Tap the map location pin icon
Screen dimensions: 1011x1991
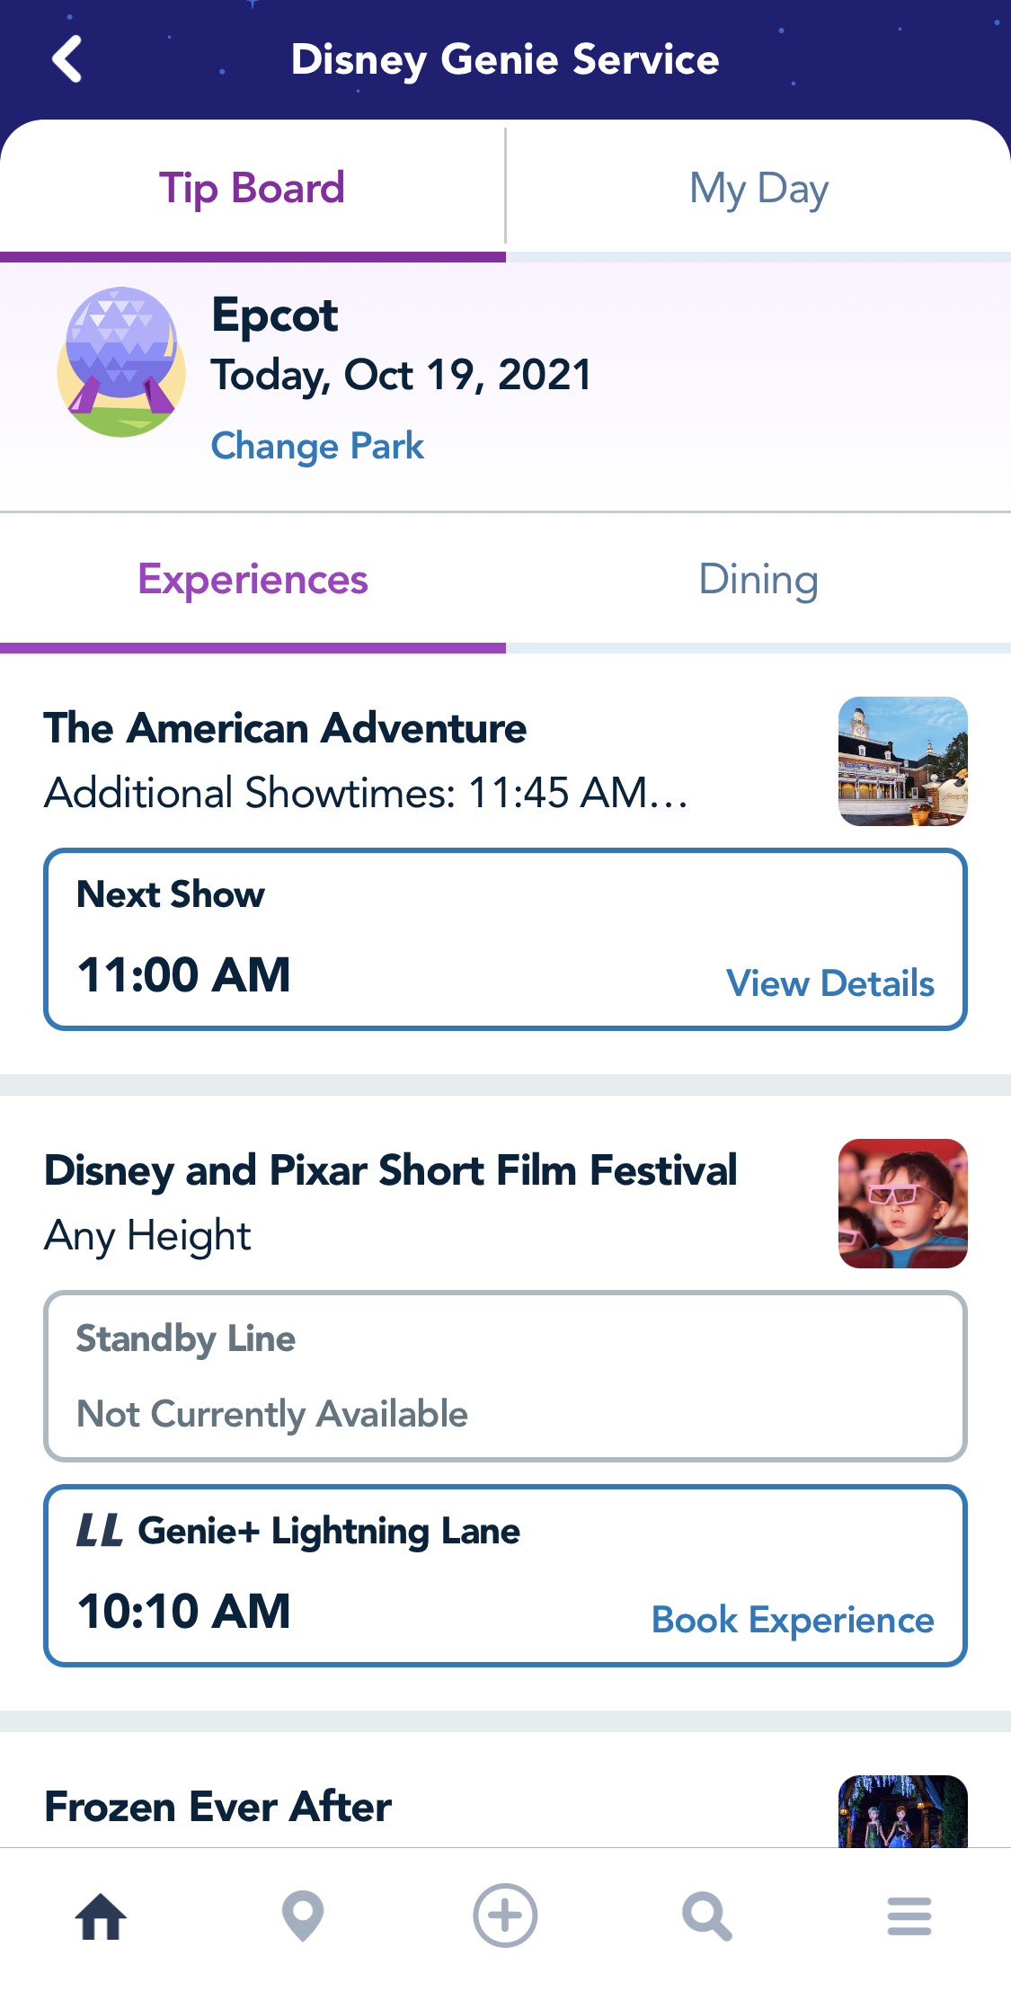click(x=303, y=1915)
